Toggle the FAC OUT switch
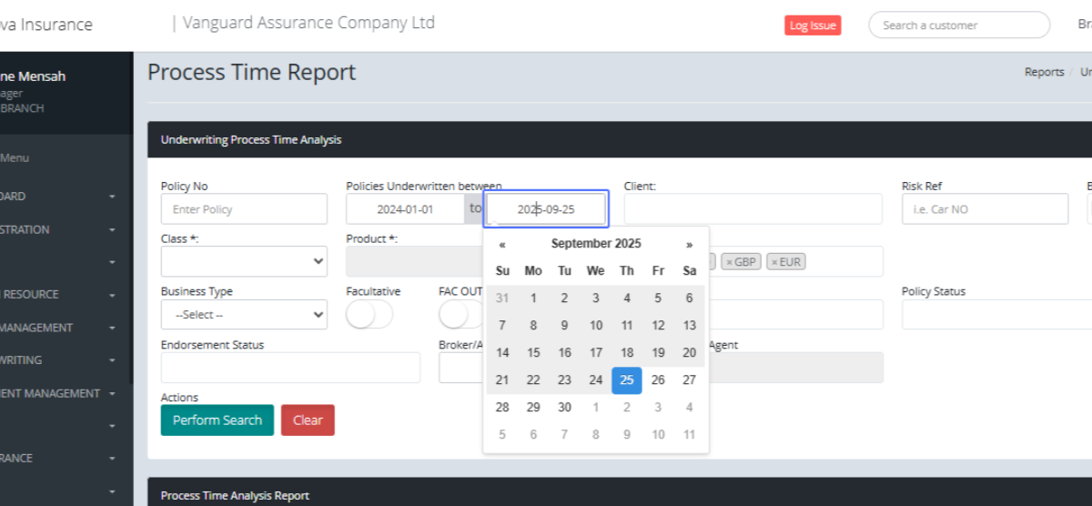Image resolution: width=1092 pixels, height=506 pixels. (x=460, y=315)
